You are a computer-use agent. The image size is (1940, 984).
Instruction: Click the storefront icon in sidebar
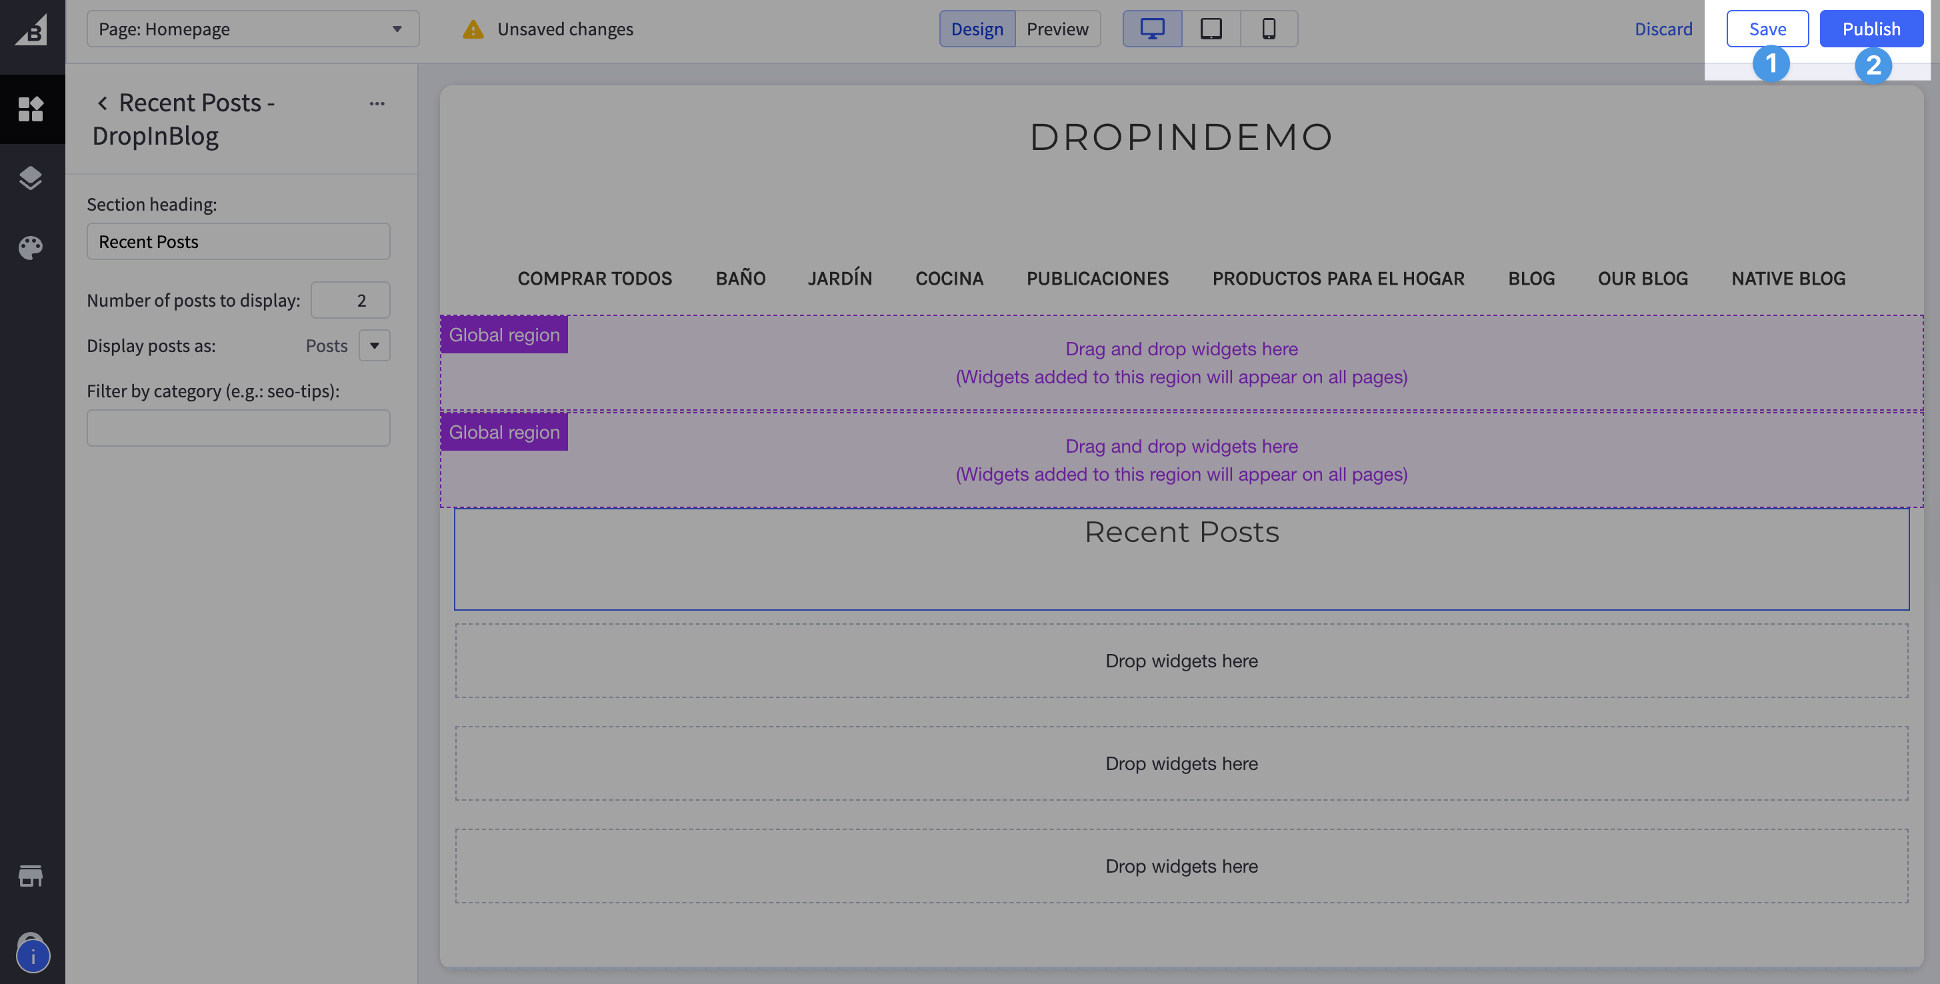[x=31, y=875]
